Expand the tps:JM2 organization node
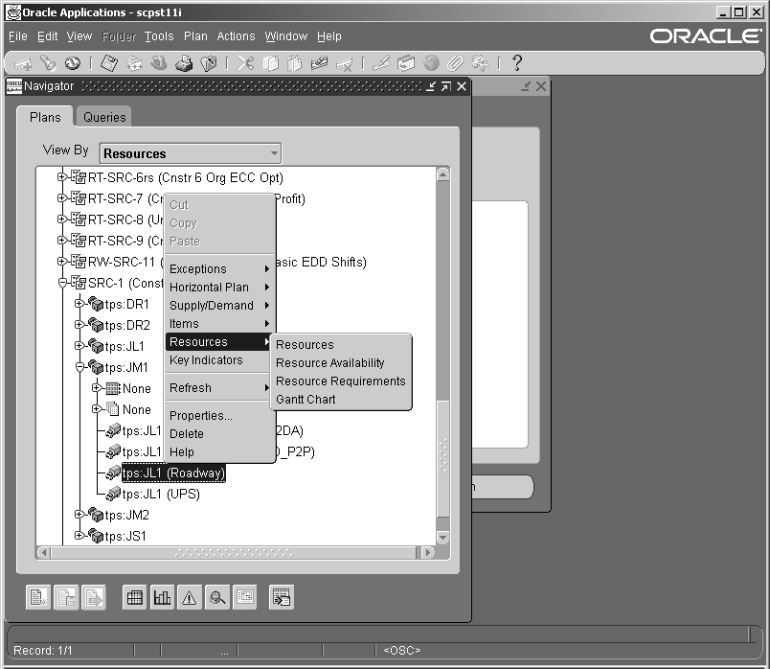 point(79,514)
